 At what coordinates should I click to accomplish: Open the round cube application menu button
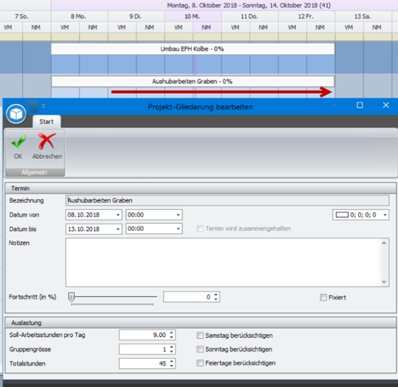coord(16,114)
